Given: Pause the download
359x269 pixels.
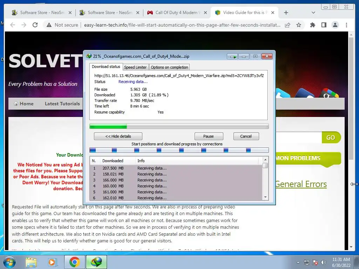Looking at the screenshot, I should 209,136.
